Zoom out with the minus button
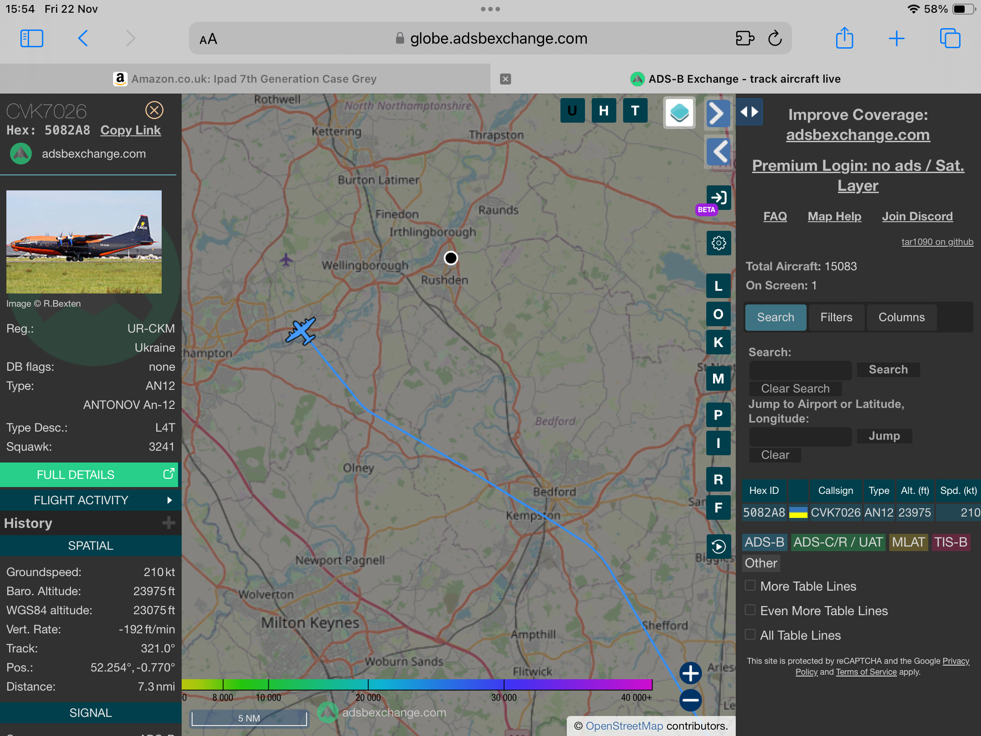The height and width of the screenshot is (736, 981). pos(690,700)
